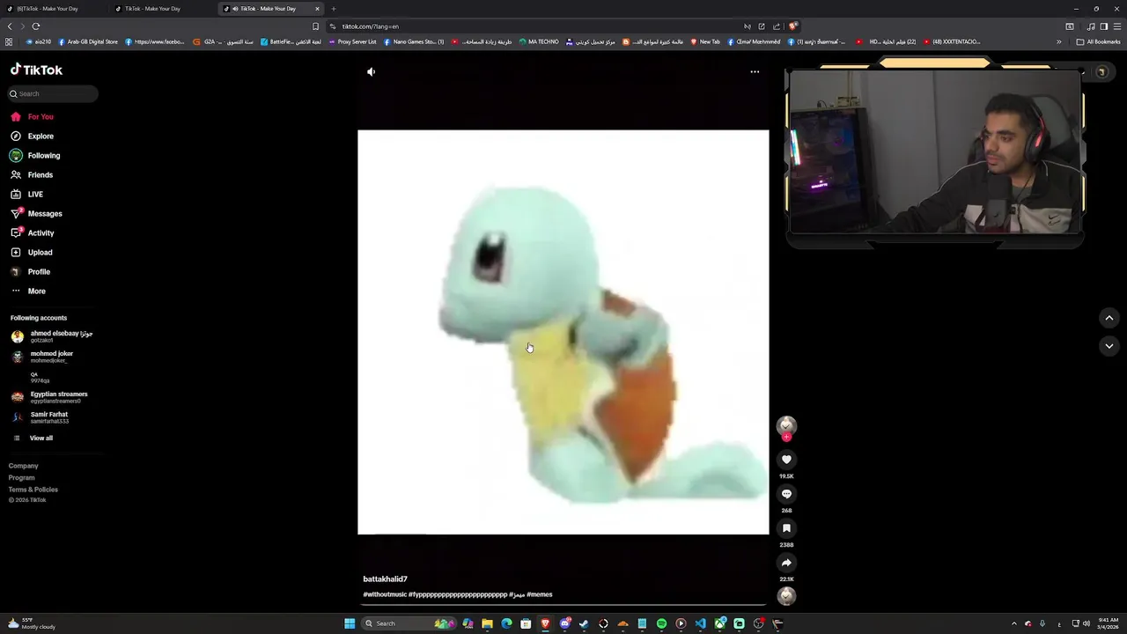
Task: Open the LIVE section in sidebar
Action: coord(27,195)
